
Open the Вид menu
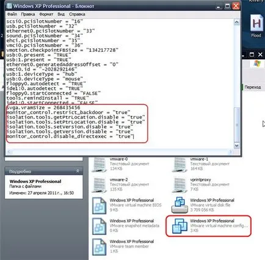coord(61,14)
